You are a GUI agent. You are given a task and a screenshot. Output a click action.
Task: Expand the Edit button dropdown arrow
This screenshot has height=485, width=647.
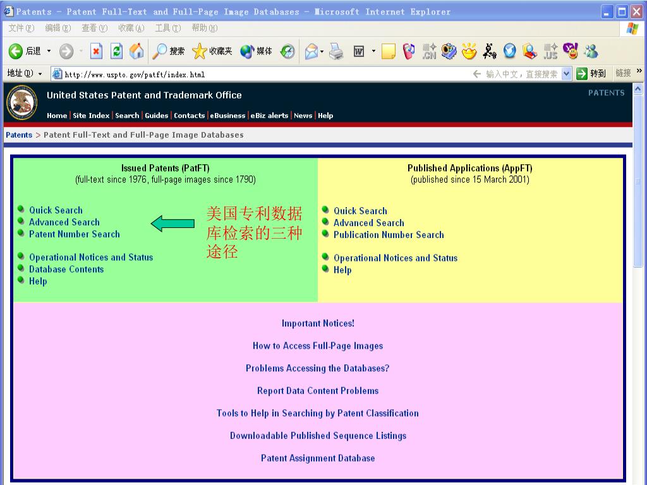[x=373, y=51]
